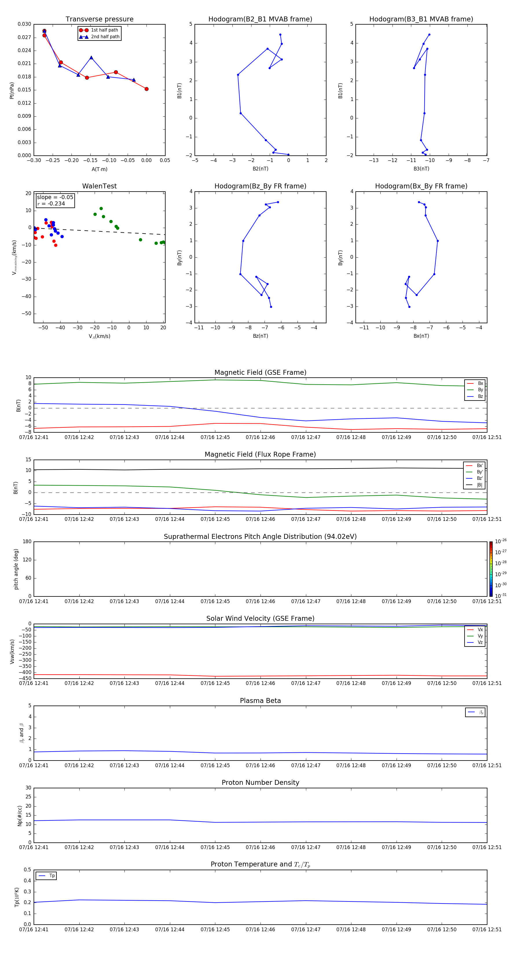The width and height of the screenshot is (521, 955).
Task: Click the "Pt(nPa)" y-axis label
Action: [12, 91]
